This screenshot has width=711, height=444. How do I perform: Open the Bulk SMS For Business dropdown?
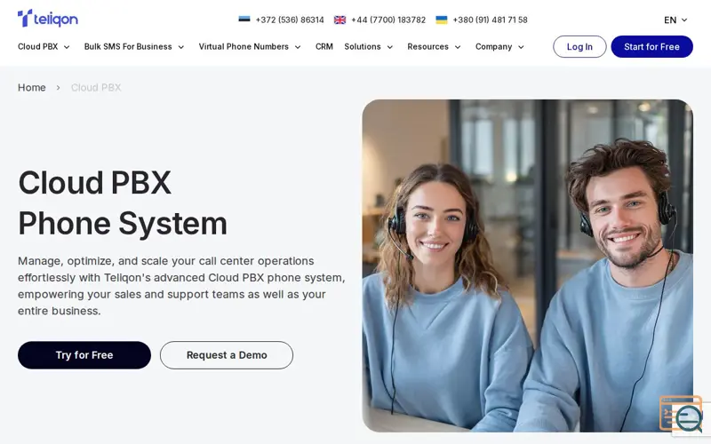pyautogui.click(x=134, y=47)
